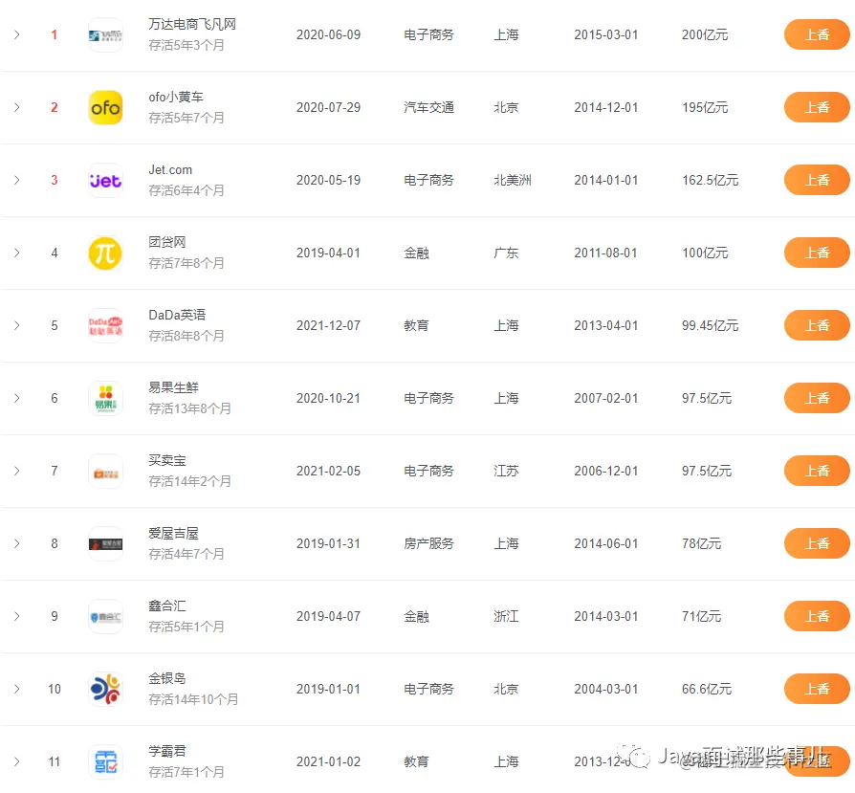Click the 学霸君 blue logo

(105, 761)
